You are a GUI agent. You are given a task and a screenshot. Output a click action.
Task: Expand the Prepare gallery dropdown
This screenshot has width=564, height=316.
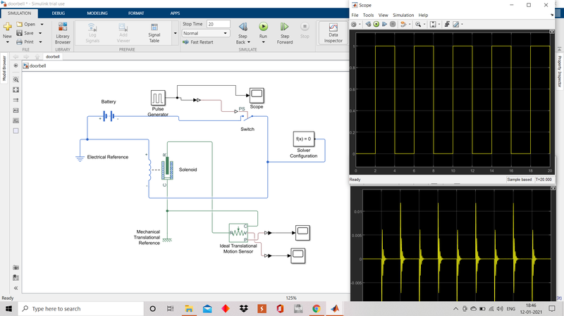click(175, 33)
